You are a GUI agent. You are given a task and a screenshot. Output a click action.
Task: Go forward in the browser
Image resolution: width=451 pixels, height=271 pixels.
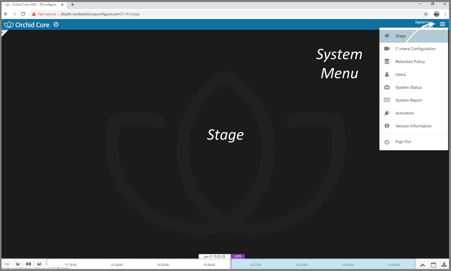(x=15, y=14)
